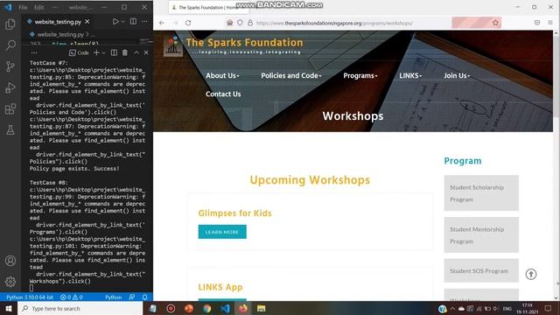Open the File menu in VS Code

click(x=23, y=7)
